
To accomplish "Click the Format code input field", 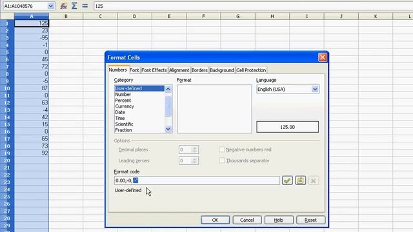I will [x=197, y=180].
